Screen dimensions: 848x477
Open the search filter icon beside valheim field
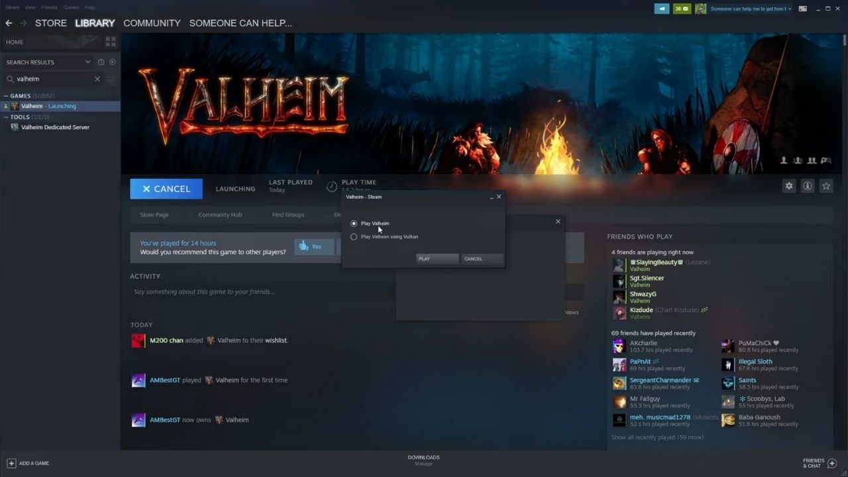[111, 78]
